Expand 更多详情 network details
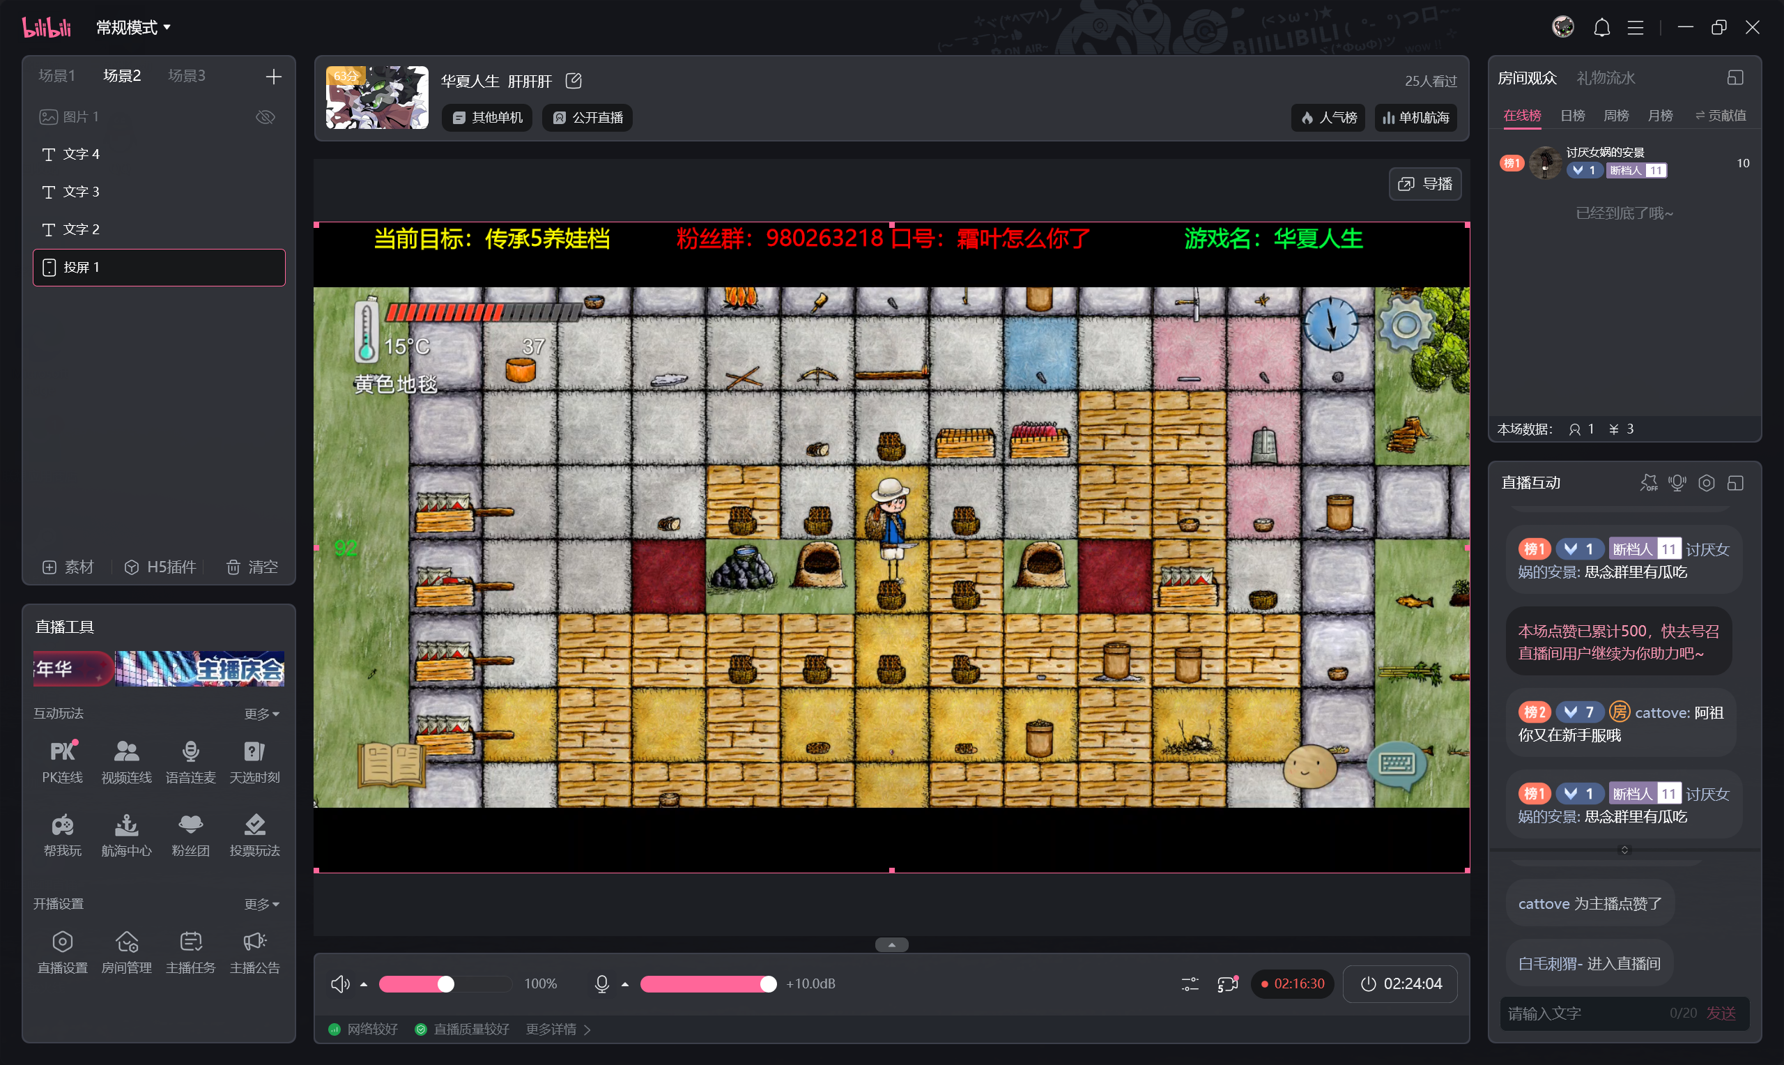Image resolution: width=1784 pixels, height=1065 pixels. tap(558, 1030)
